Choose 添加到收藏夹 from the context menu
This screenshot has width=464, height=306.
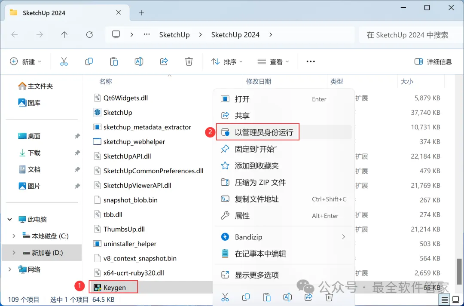(x=284, y=165)
